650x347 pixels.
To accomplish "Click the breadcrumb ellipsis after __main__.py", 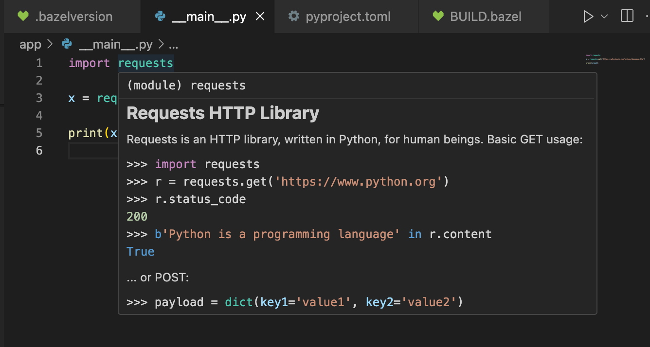I will [173, 46].
